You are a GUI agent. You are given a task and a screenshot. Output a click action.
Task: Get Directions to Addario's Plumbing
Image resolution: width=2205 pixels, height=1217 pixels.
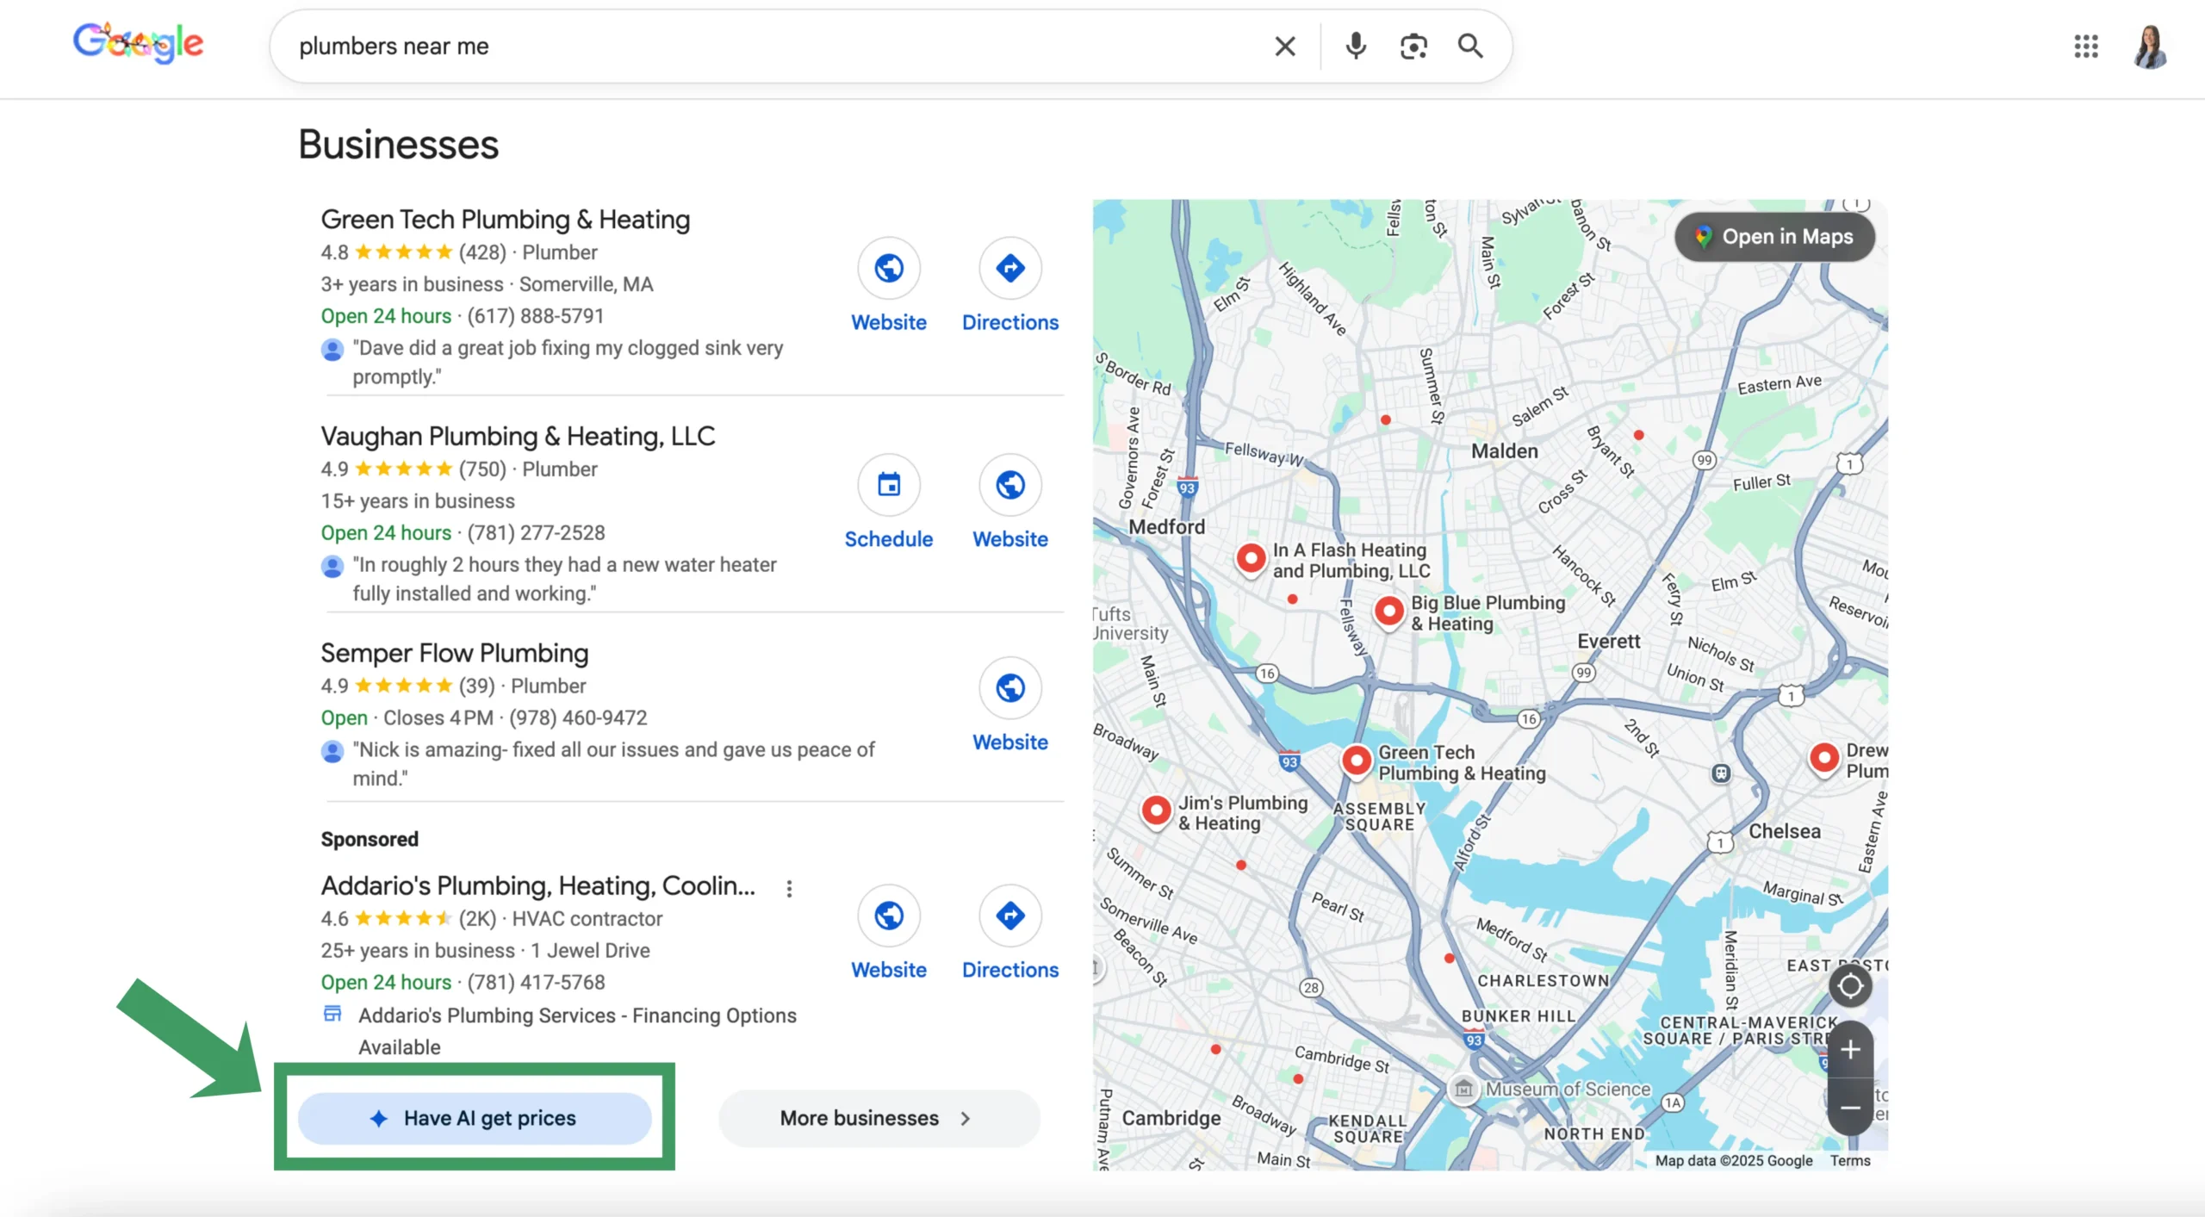1010,916
